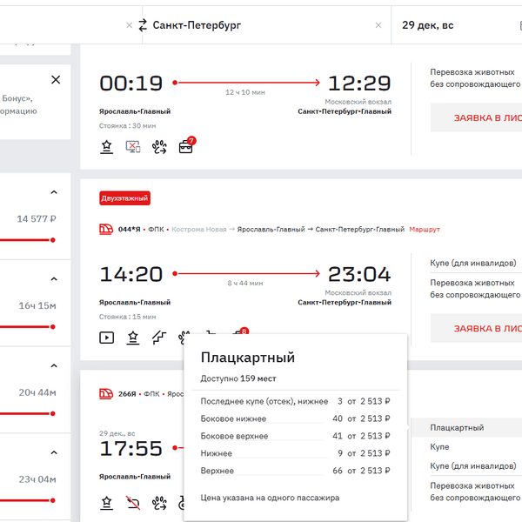Click pet transport paw icon on 00:19 train
The height and width of the screenshot is (522, 522).
(159, 147)
